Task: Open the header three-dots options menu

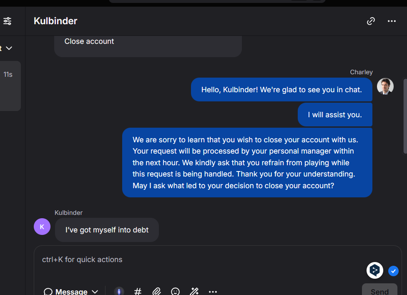Action: tap(392, 21)
